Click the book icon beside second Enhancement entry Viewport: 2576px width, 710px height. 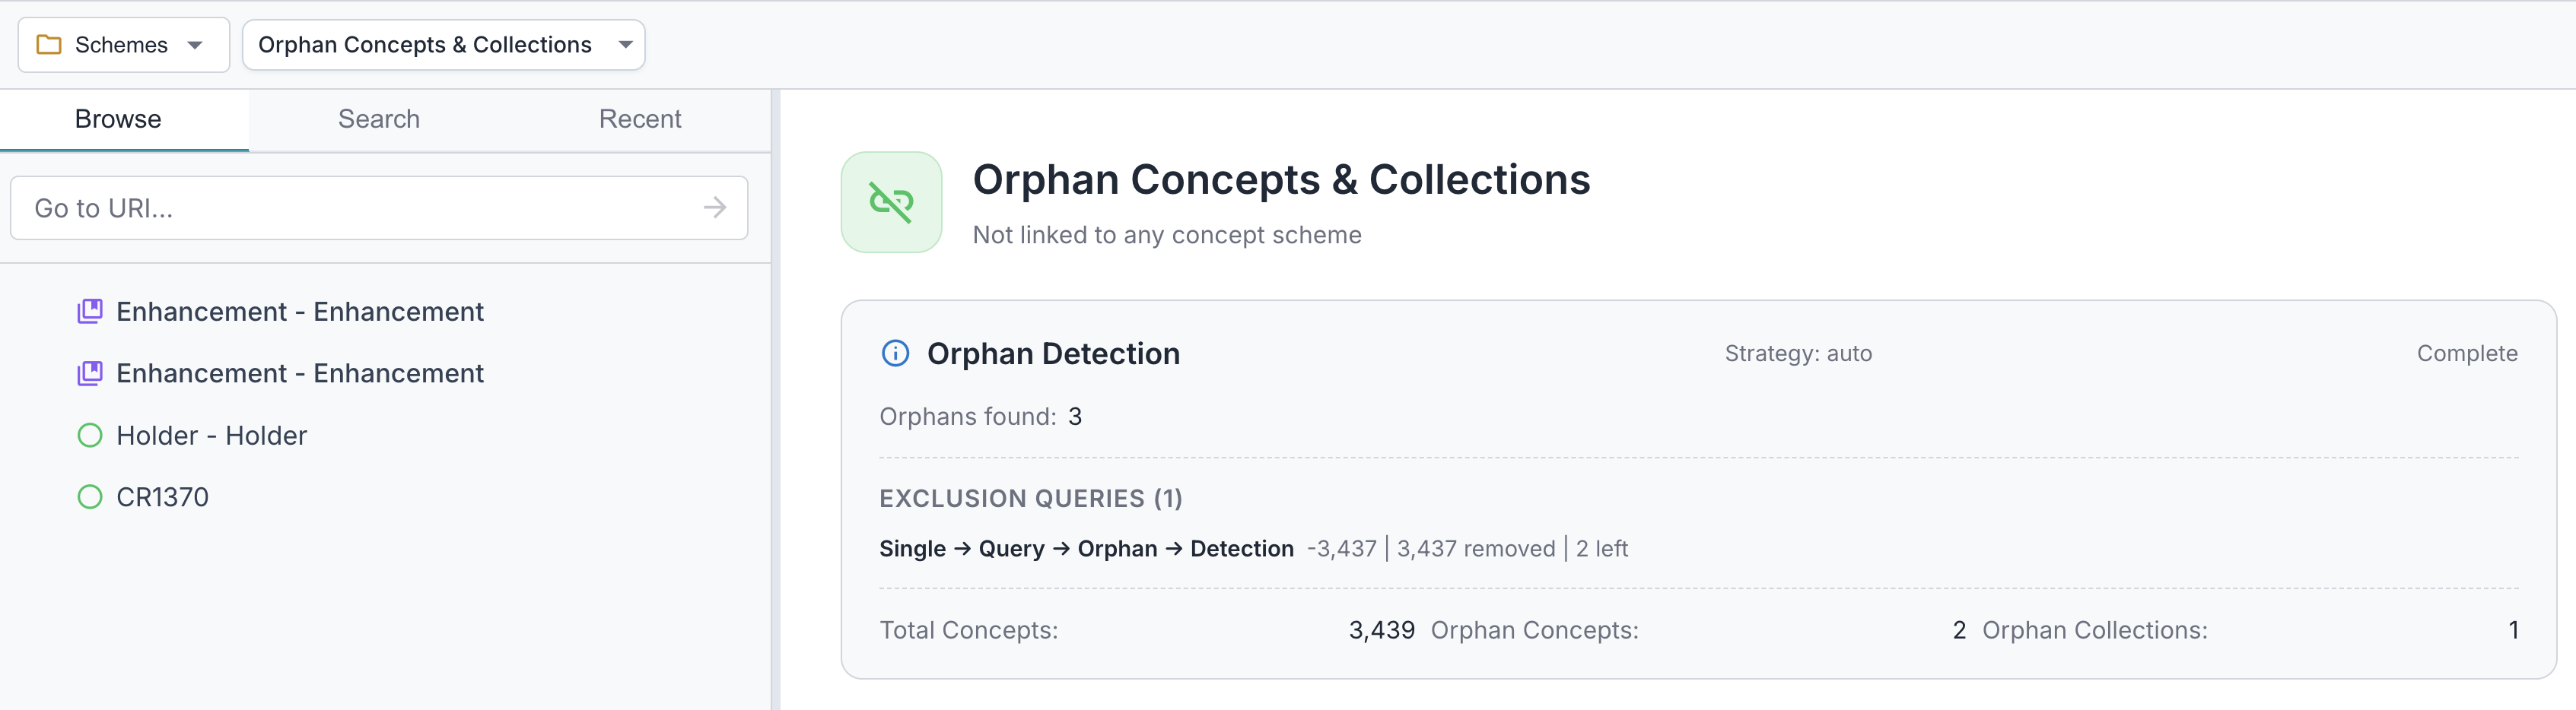90,372
